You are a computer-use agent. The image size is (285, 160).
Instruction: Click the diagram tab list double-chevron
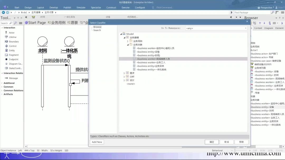click(x=26, y=17)
